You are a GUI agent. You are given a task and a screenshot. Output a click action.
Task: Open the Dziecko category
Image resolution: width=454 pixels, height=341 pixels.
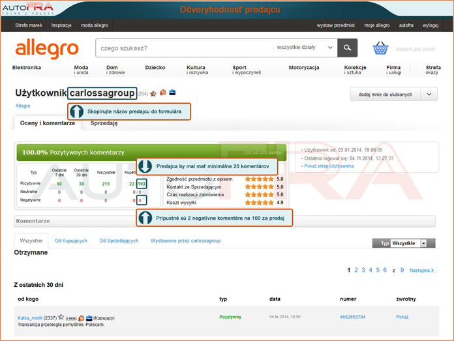click(155, 67)
